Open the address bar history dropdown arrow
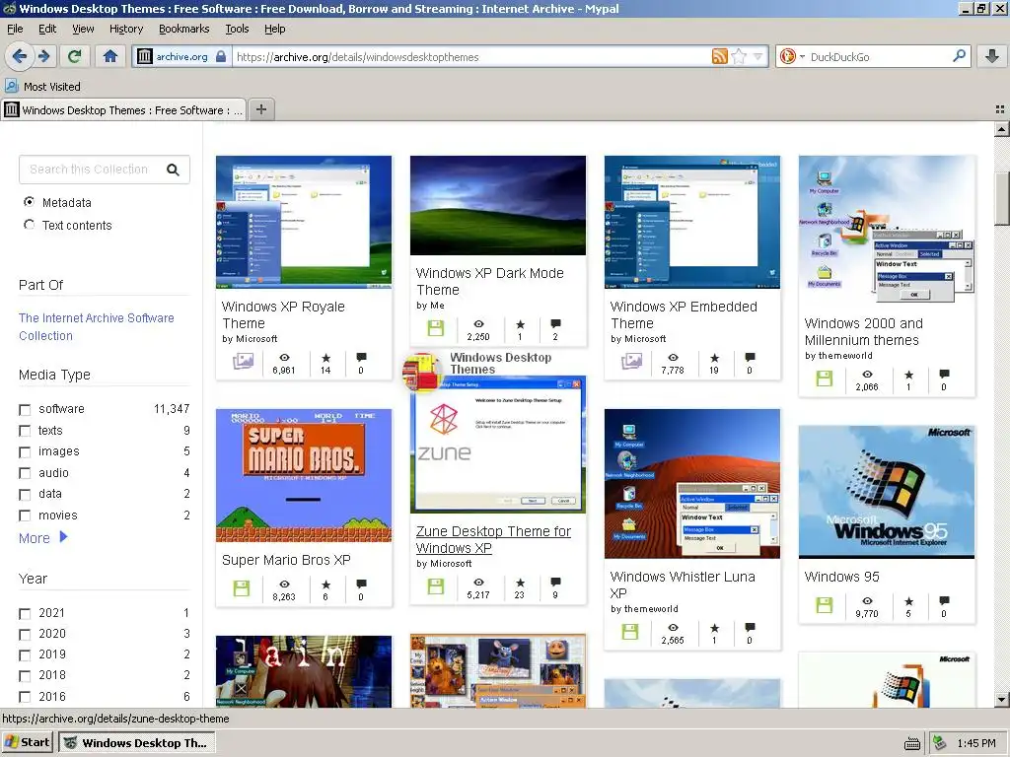Viewport: 1010px width, 757px height. pos(757,56)
